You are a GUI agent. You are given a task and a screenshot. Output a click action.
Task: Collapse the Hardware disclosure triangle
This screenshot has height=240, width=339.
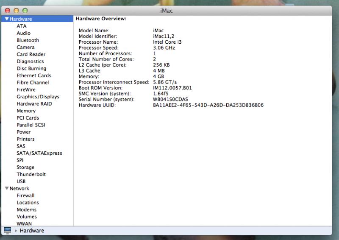pos(7,19)
